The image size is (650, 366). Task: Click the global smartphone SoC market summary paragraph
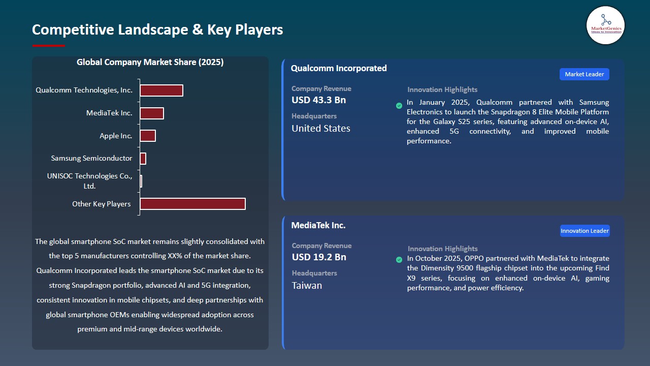[x=150, y=285]
